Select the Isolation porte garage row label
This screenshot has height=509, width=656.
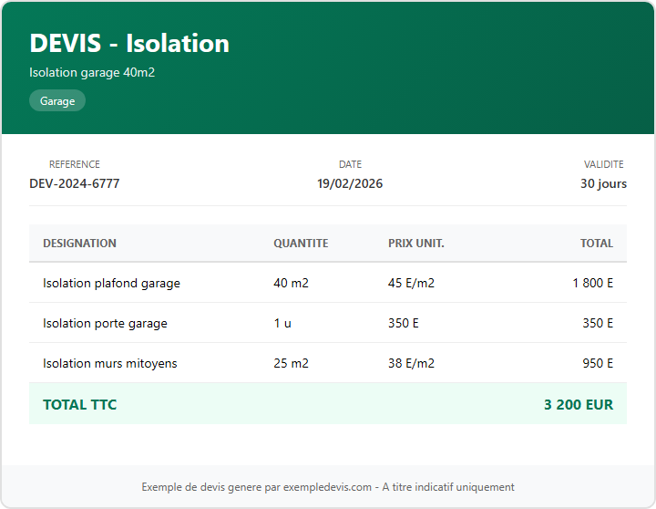pos(105,323)
